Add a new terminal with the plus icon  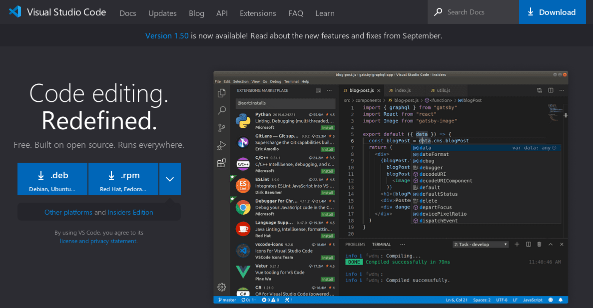tap(517, 244)
